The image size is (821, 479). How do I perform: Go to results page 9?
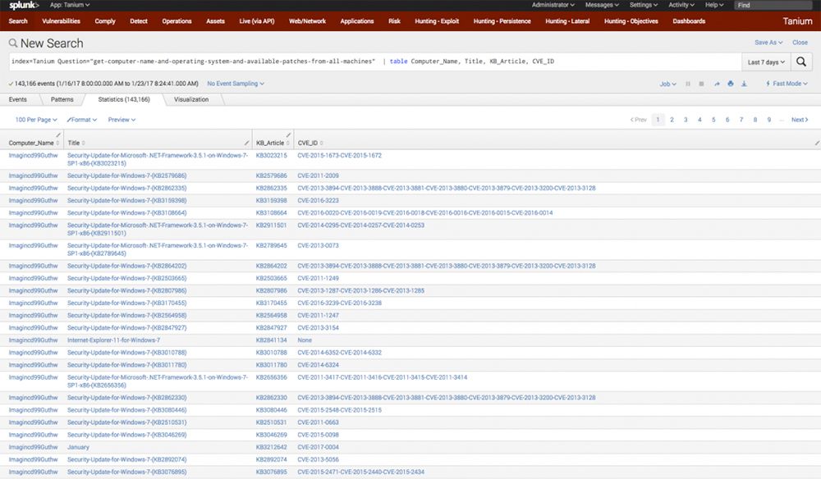tap(769, 120)
